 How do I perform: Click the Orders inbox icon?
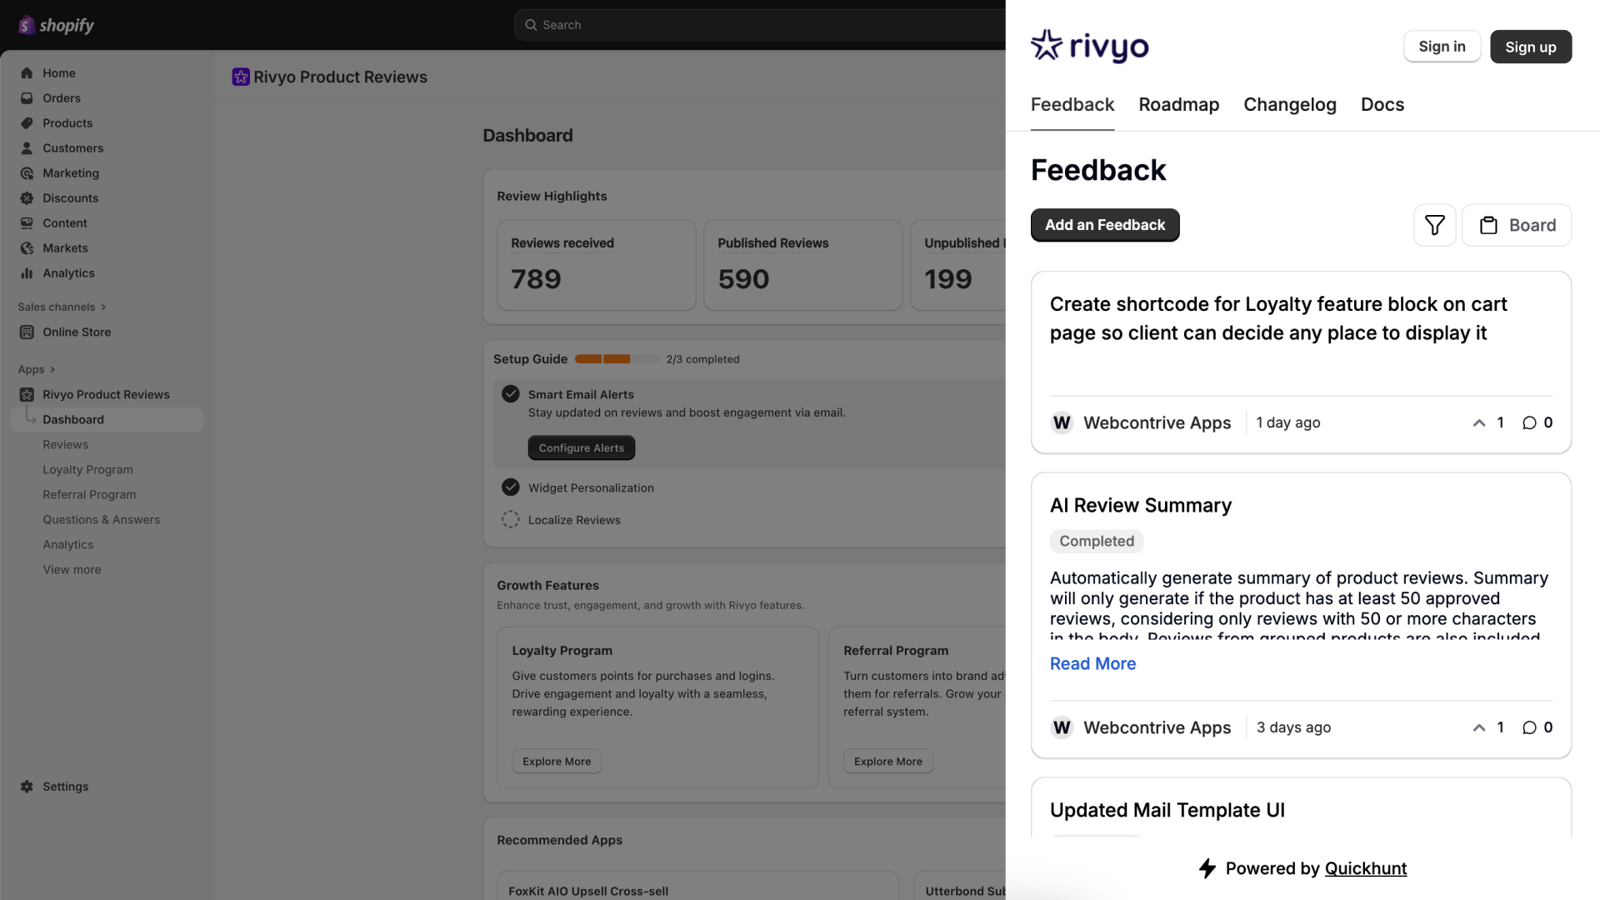coord(27,98)
